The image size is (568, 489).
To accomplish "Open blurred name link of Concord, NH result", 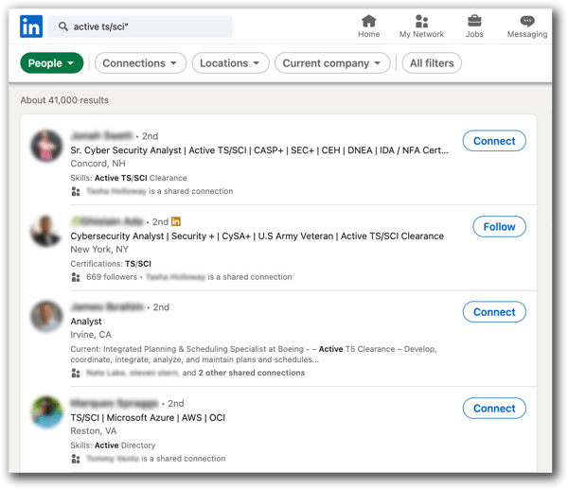I will click(x=102, y=136).
